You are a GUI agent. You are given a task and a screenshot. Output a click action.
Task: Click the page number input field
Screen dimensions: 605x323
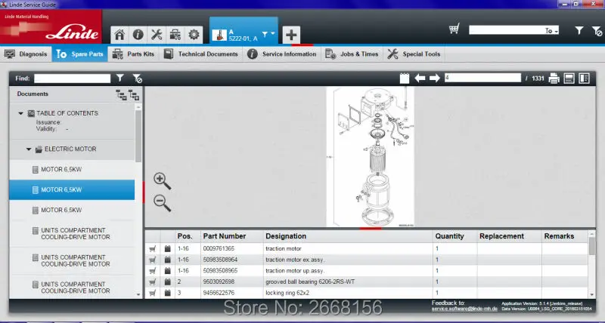click(482, 78)
